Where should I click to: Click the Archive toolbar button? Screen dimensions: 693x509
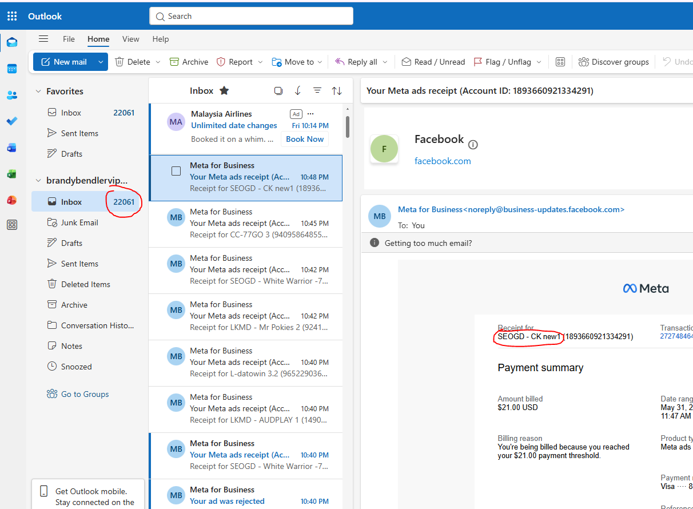[189, 62]
